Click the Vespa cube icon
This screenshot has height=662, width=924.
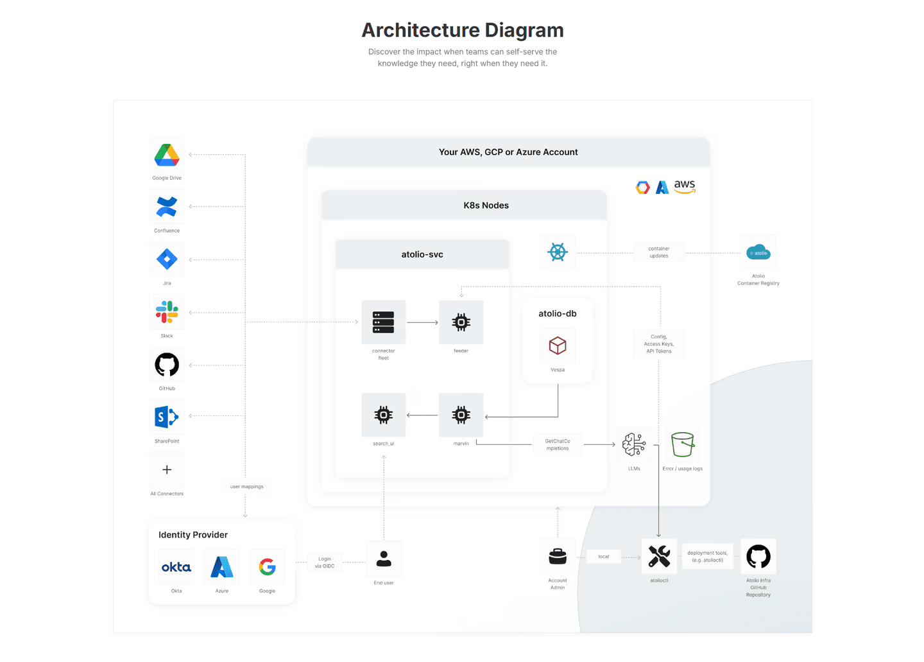click(558, 346)
